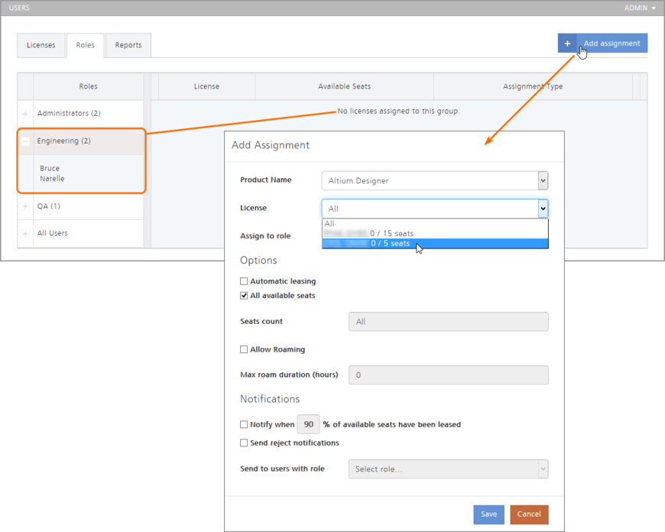Viewport: 665px width, 532px height.
Task: Tick the Notify when seats leased checkbox
Action: coord(244,424)
